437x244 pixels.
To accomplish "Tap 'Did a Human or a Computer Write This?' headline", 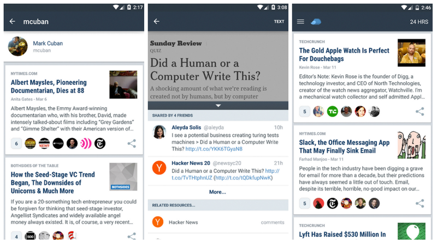I will 205,70.
